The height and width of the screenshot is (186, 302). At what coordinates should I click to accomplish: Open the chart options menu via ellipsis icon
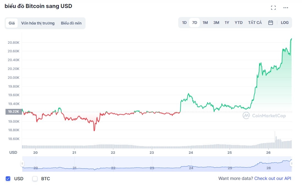pos(285,8)
